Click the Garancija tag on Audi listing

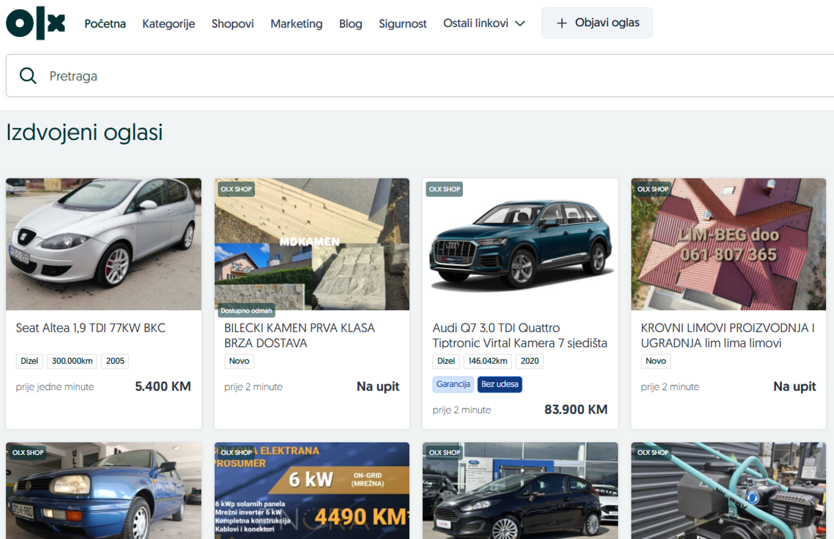point(453,384)
